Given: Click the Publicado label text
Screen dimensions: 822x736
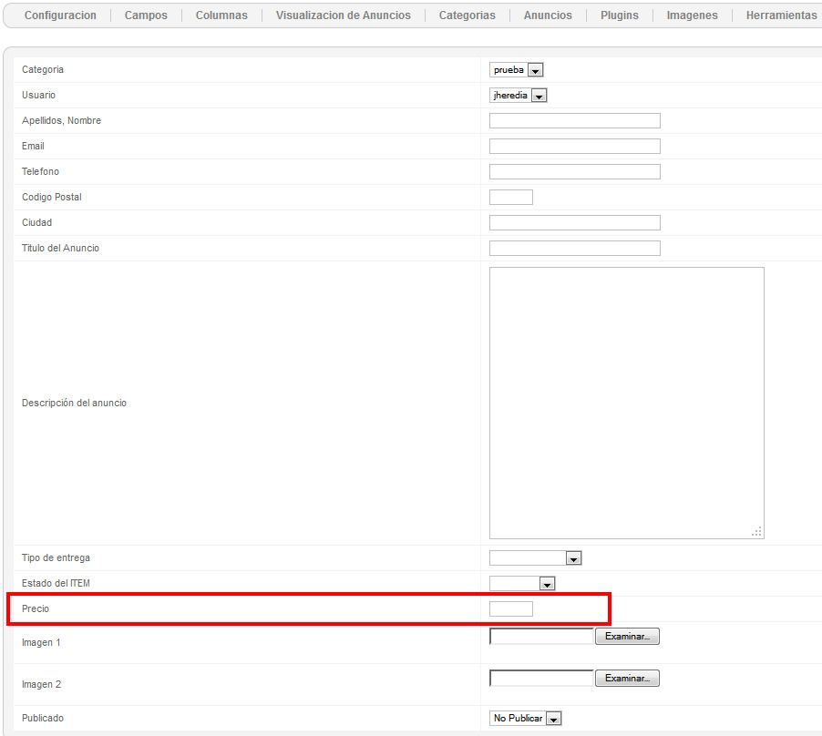Looking at the screenshot, I should point(43,718).
